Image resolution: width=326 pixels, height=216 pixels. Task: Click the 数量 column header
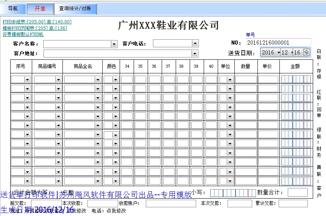point(245,66)
